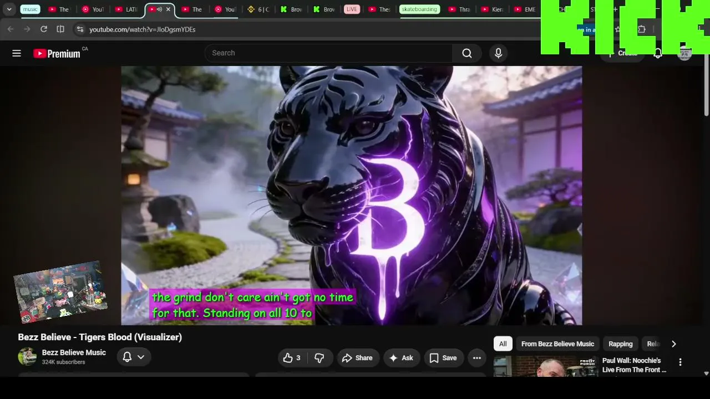
Task: Open subscription notification bell dropdown
Action: tap(134, 357)
